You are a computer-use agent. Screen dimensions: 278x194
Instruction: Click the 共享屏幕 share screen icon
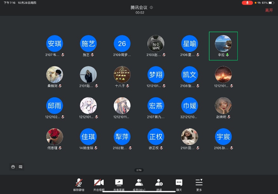pyautogui.click(x=119, y=183)
